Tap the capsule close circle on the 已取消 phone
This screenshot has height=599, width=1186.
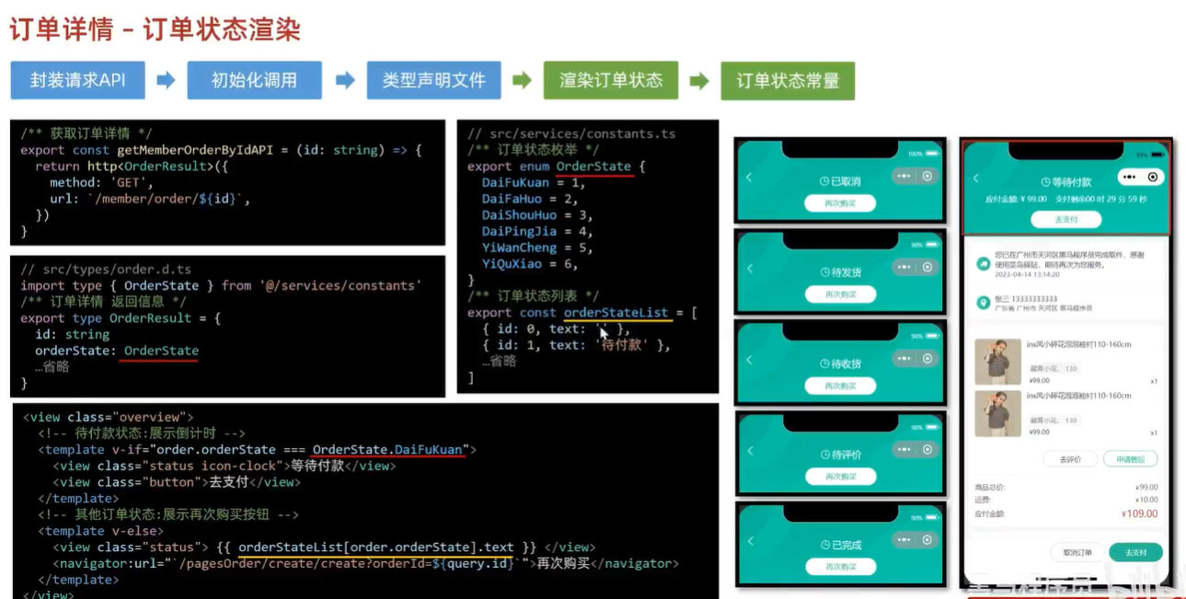coord(927,176)
